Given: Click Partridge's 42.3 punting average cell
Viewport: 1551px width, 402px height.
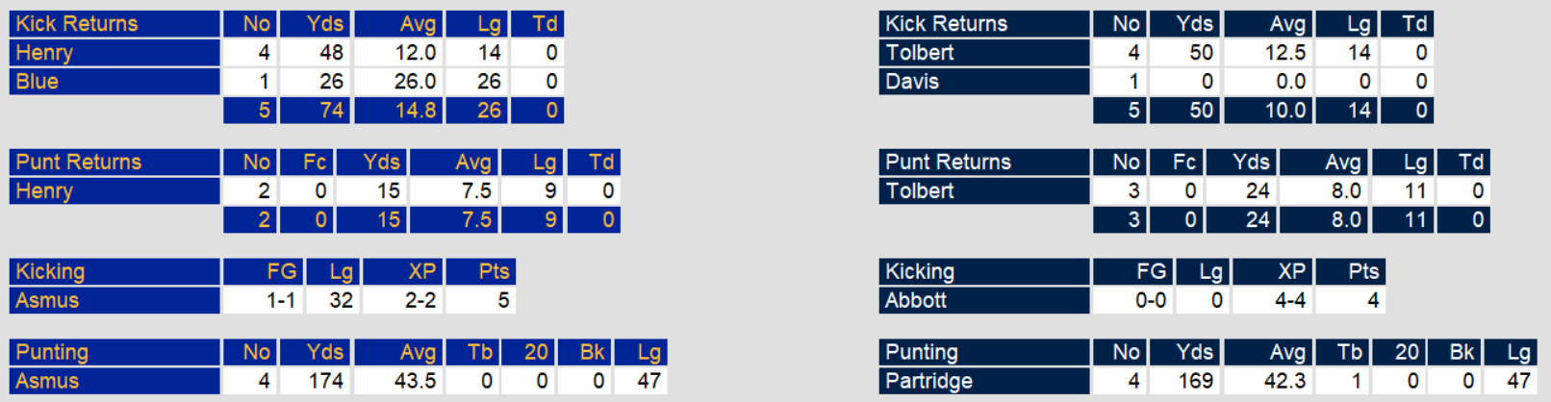Looking at the screenshot, I should [x=1284, y=382].
